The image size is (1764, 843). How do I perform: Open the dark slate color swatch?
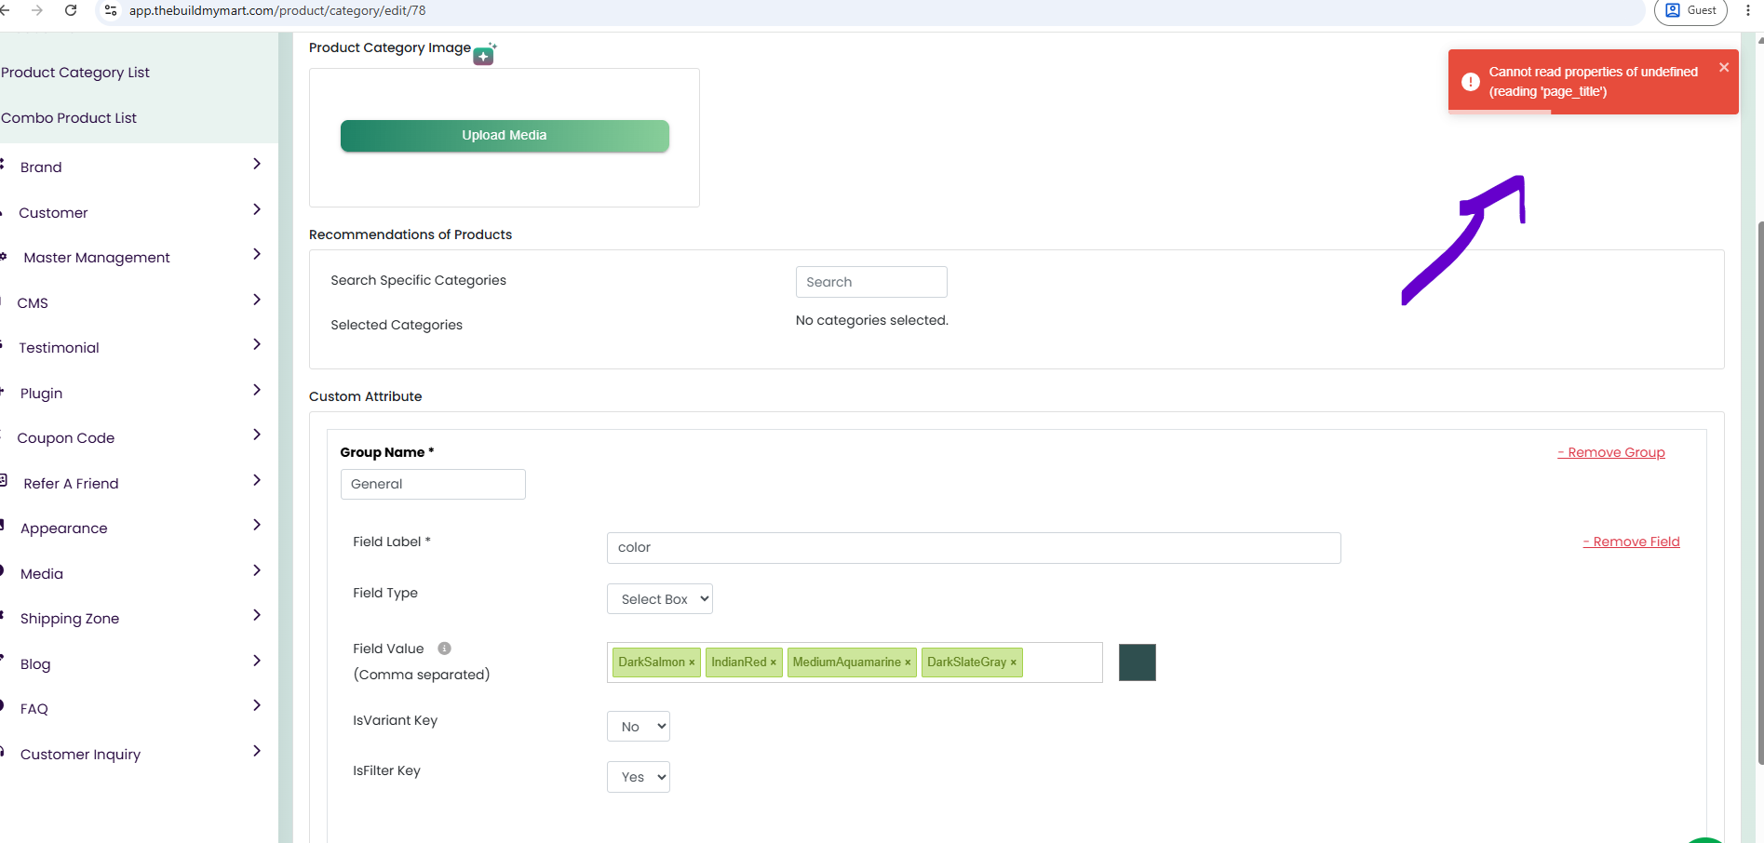click(x=1137, y=662)
